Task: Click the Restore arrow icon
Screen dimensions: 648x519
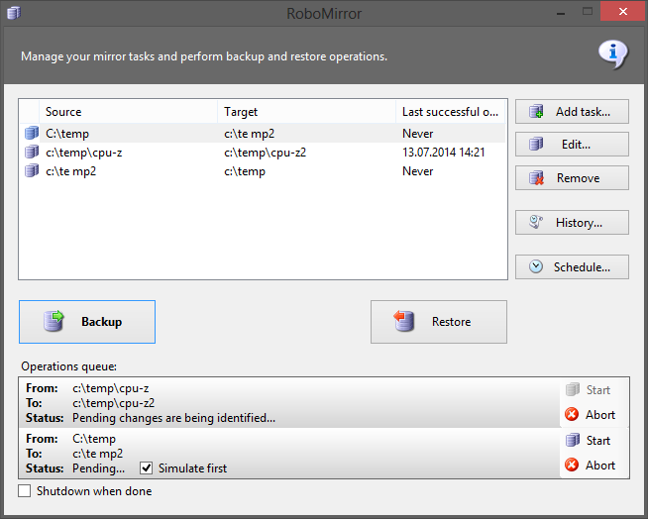Action: coord(404,321)
